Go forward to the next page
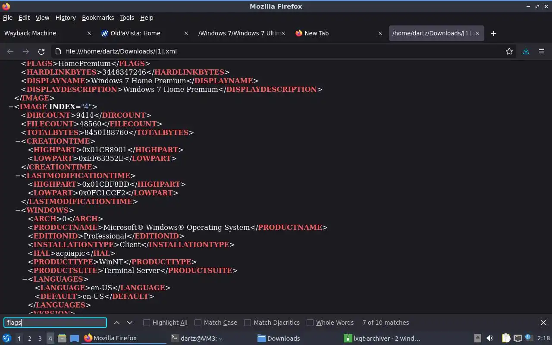The image size is (552, 345). pos(26,51)
